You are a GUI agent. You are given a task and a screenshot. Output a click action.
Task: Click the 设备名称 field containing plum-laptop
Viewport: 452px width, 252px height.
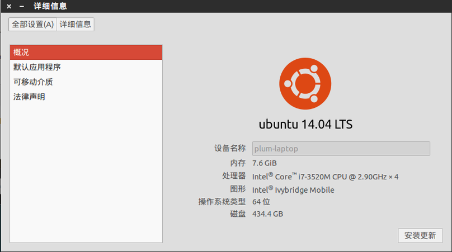point(341,149)
